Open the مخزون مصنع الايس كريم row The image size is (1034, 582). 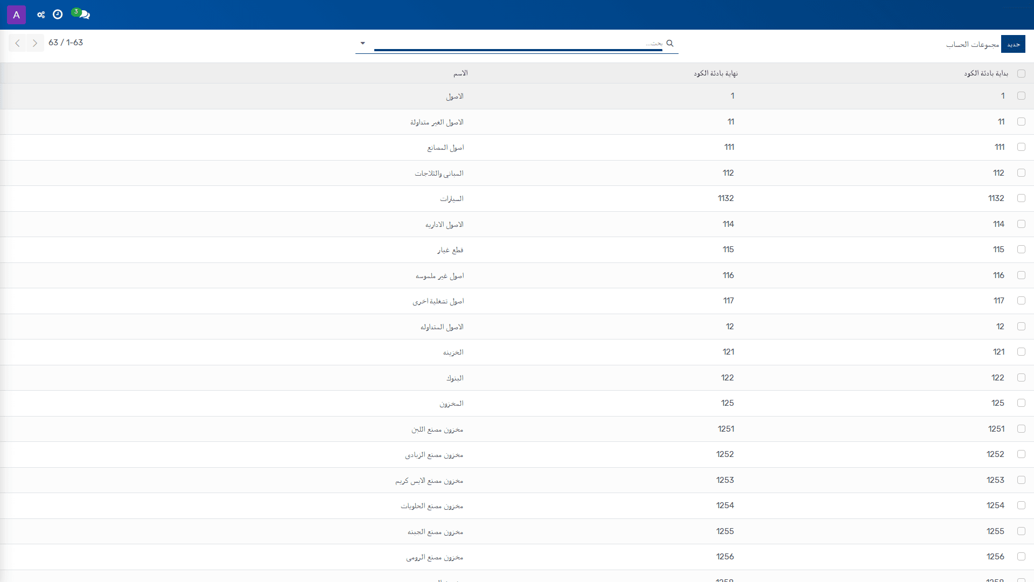click(429, 481)
